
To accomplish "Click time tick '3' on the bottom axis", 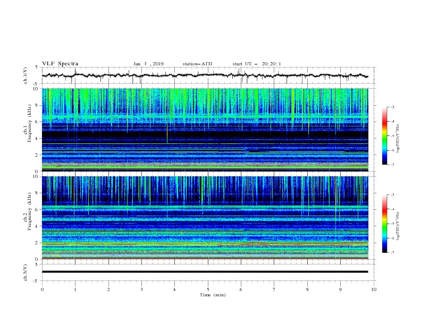I will 141,289.
